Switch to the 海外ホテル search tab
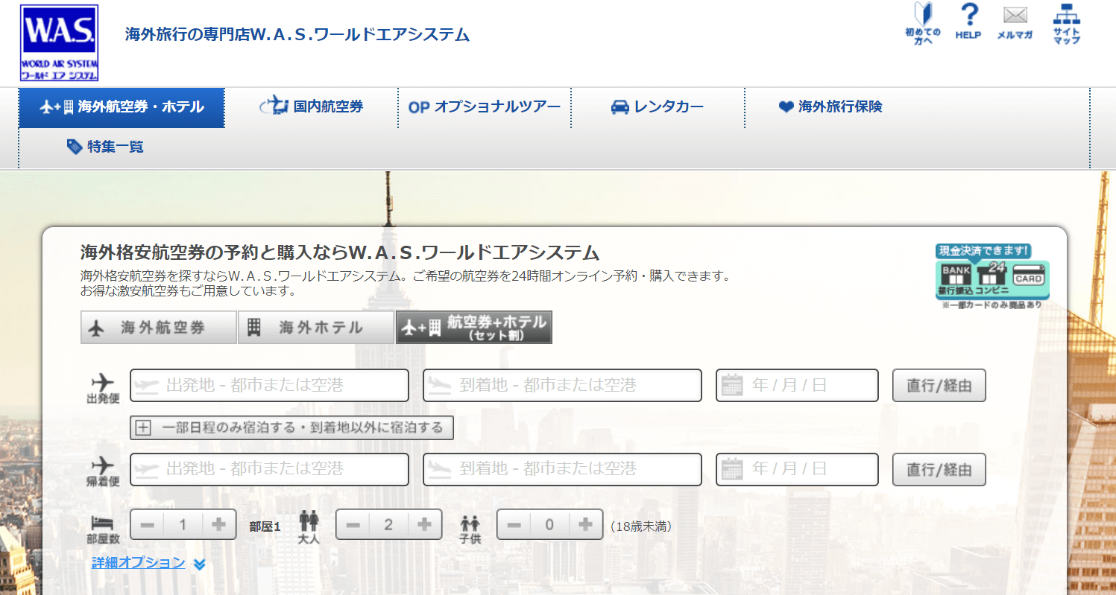This screenshot has height=595, width=1116. (316, 328)
